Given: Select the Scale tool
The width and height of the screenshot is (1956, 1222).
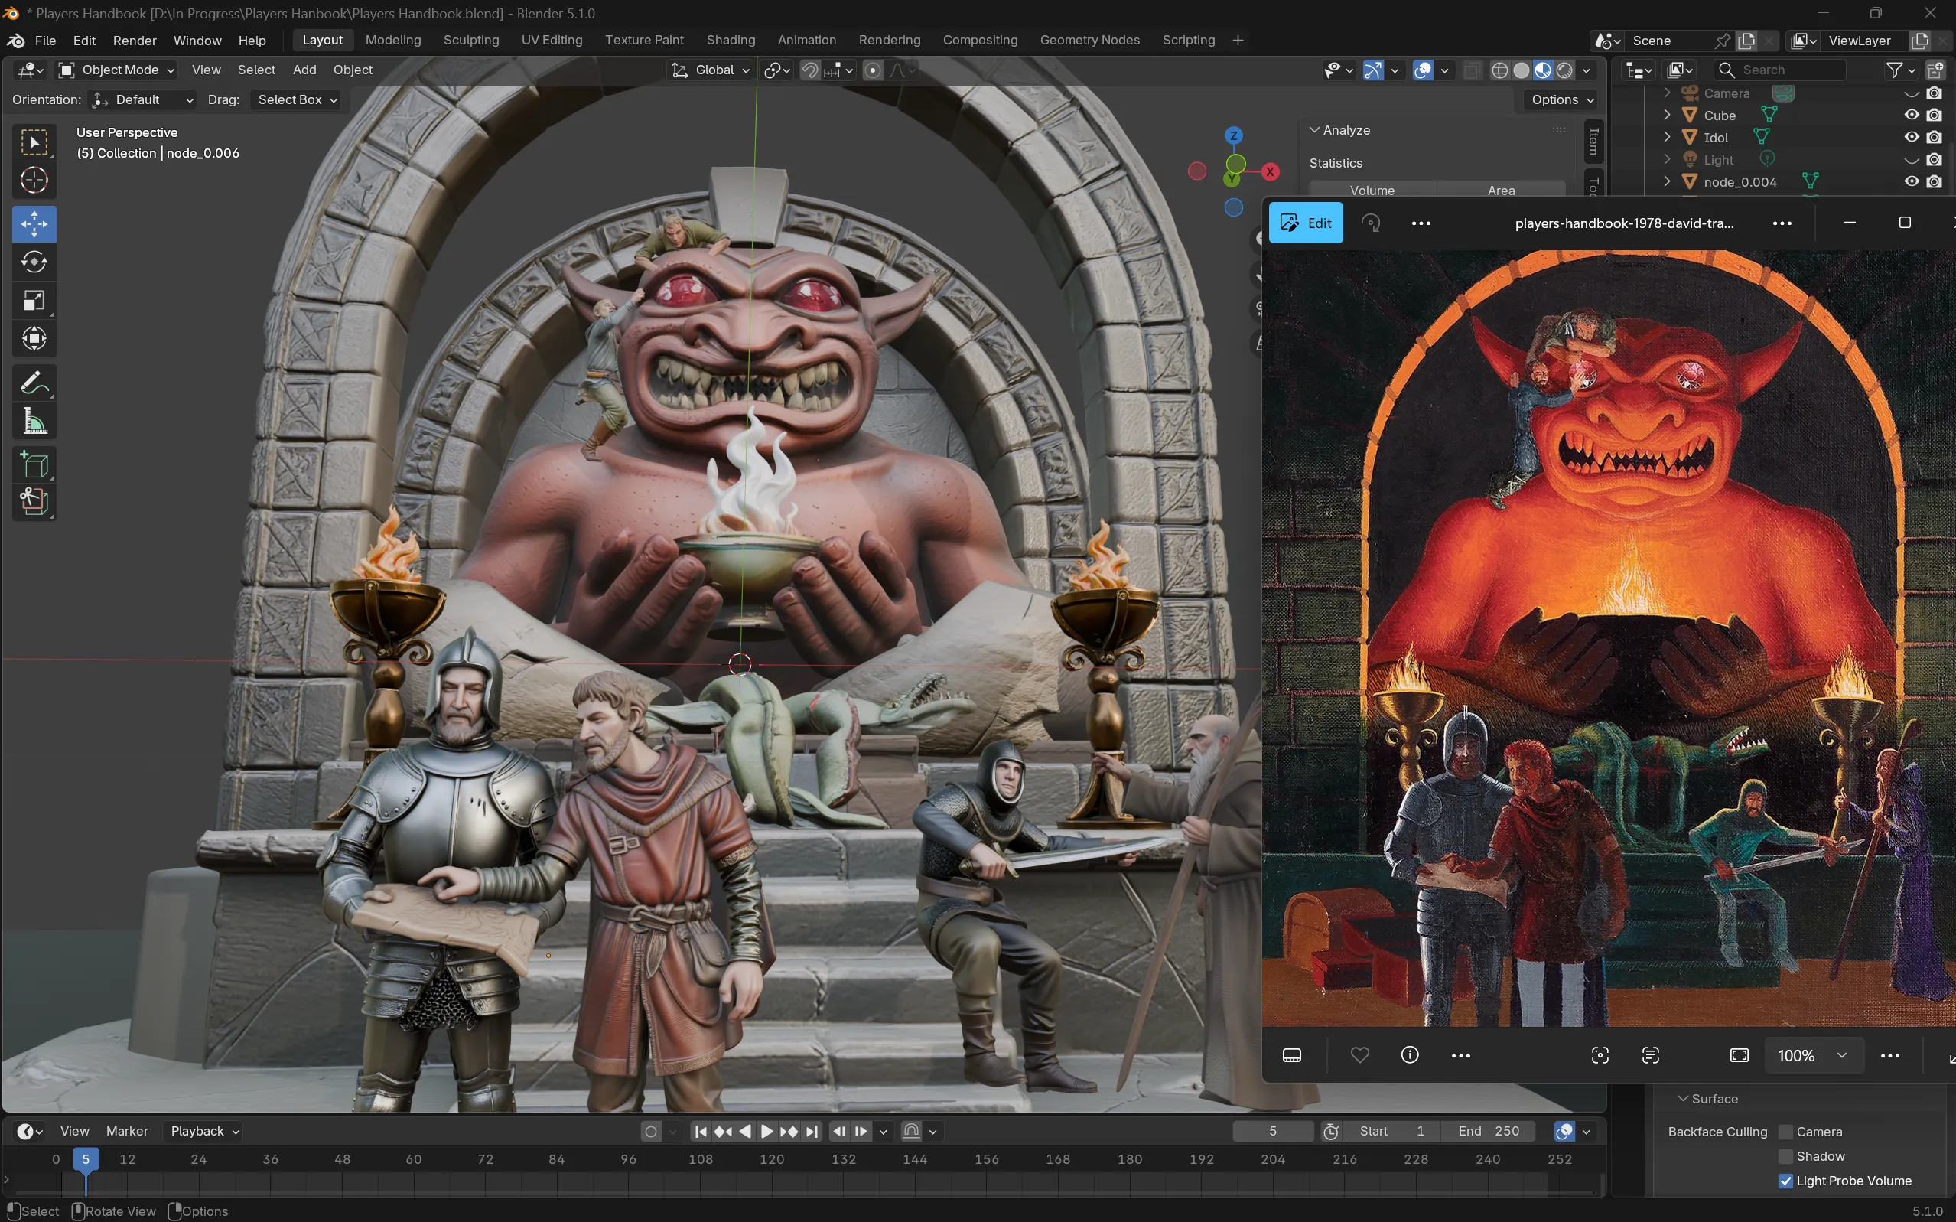Looking at the screenshot, I should [x=34, y=301].
